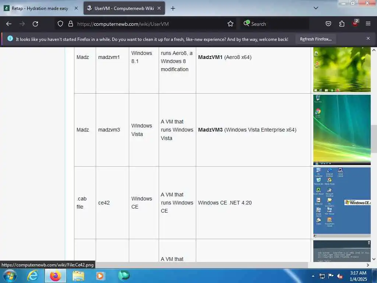Bookmark this page with the star icon
The image size is (377, 283).
point(230,24)
